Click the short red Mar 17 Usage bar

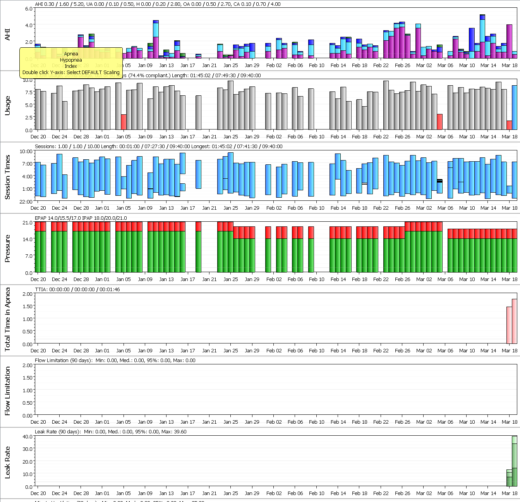point(509,125)
